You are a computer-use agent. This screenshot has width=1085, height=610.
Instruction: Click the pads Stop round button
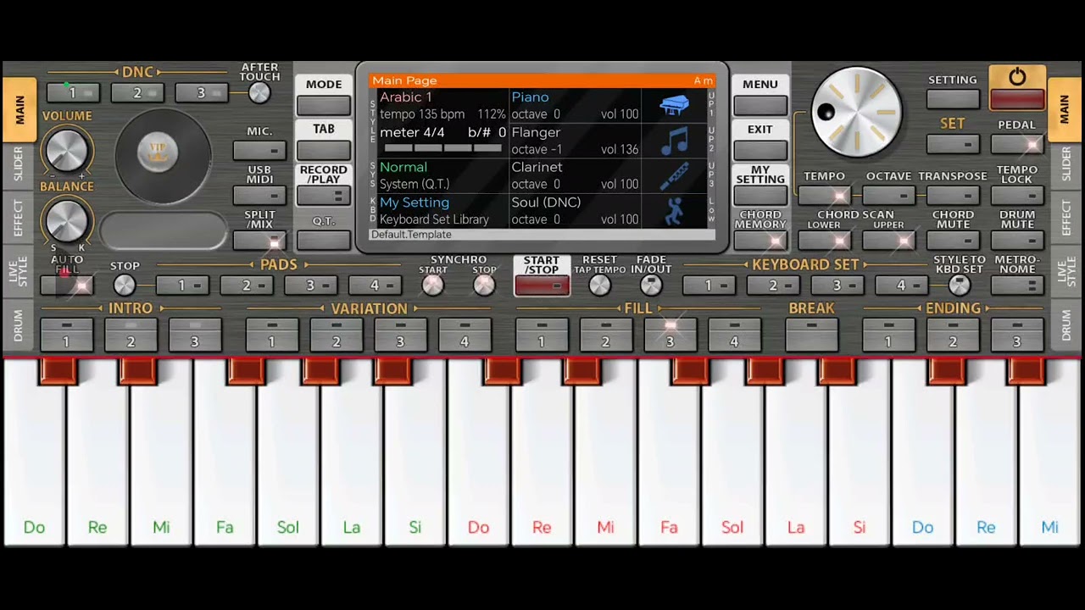(125, 286)
